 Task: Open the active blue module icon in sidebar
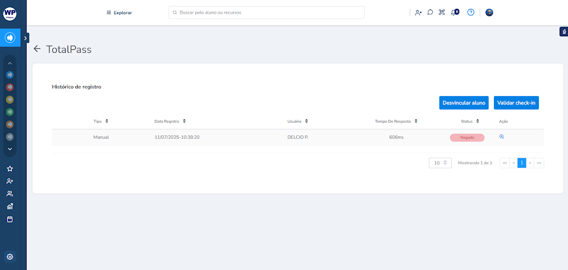pos(10,37)
